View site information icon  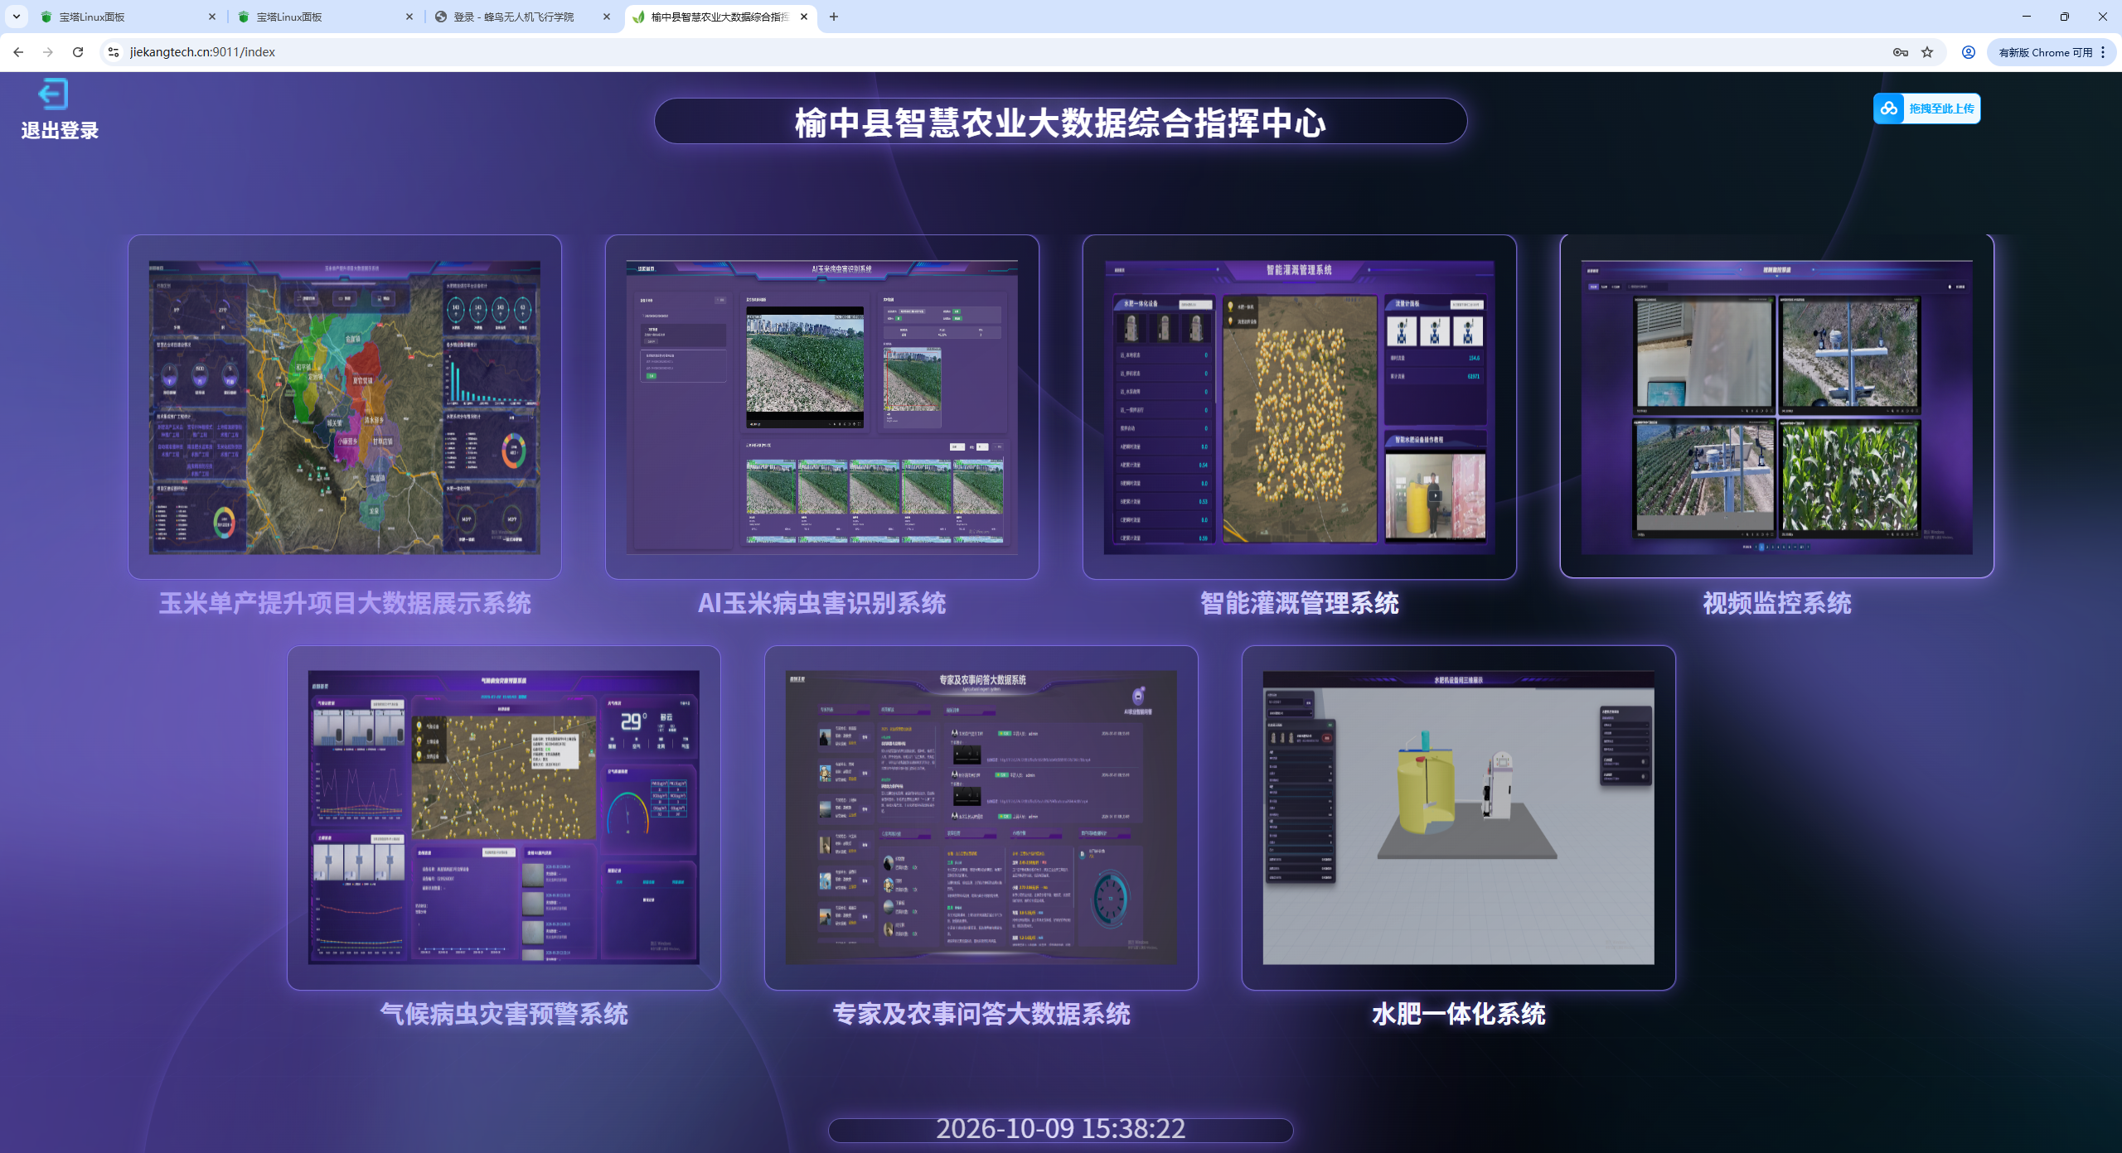(114, 52)
